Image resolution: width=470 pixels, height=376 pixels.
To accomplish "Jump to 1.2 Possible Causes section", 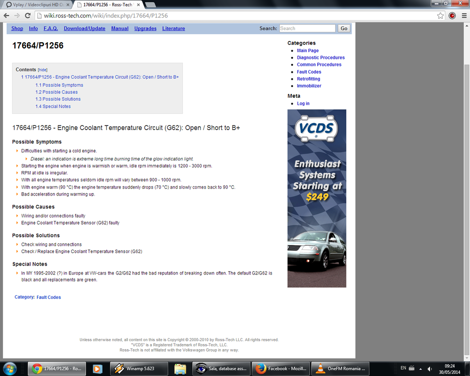I will click(57, 92).
